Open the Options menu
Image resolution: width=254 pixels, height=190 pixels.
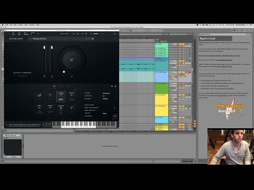tap(32, 25)
